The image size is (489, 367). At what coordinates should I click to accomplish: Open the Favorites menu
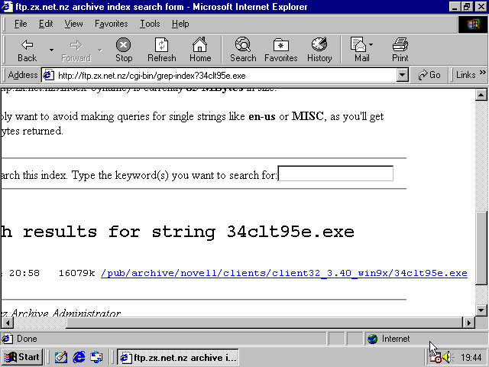click(112, 24)
